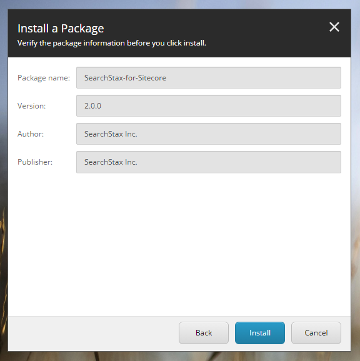Click the Package name field showing SearchStax-for-Sitecore
This screenshot has width=360, height=361.
click(209, 77)
